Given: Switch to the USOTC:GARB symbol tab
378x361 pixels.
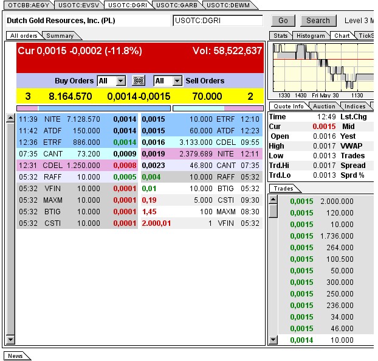Looking at the screenshot, I should [x=176, y=5].
